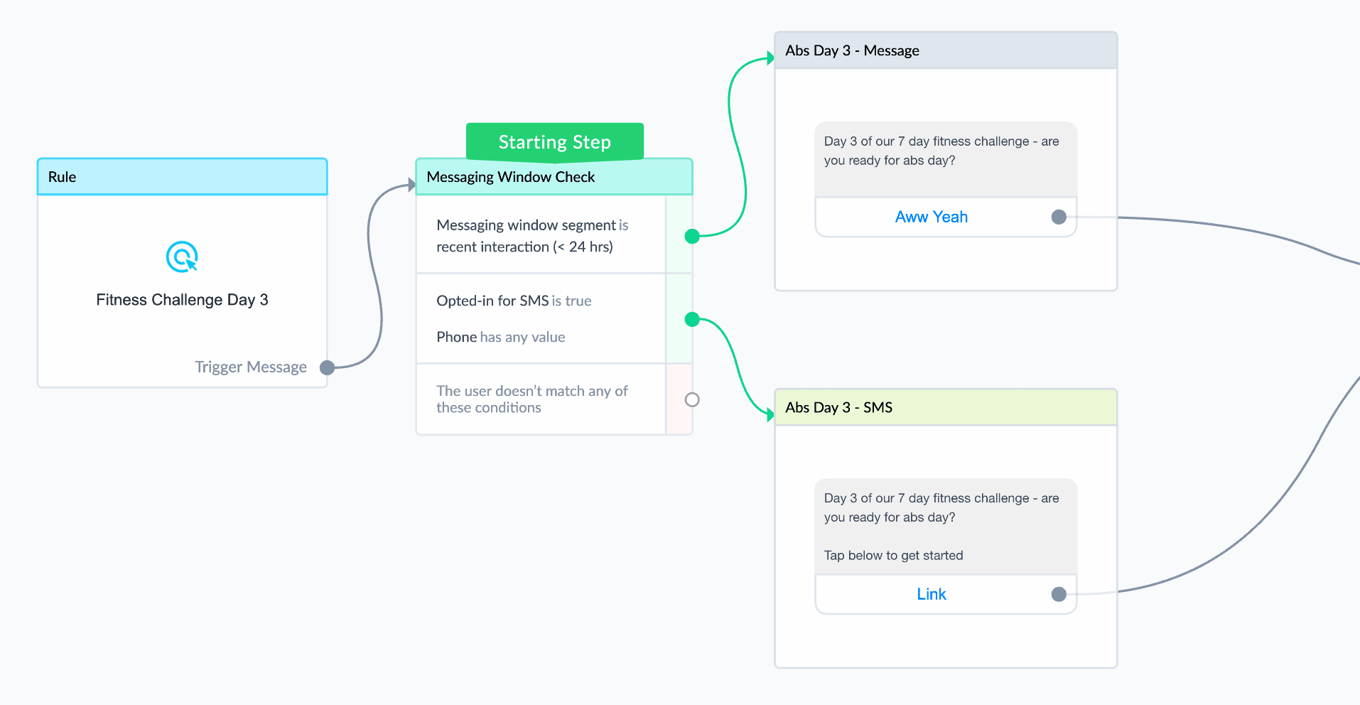
Task: Click the Trigger Message output connector dot
Action: (x=327, y=367)
